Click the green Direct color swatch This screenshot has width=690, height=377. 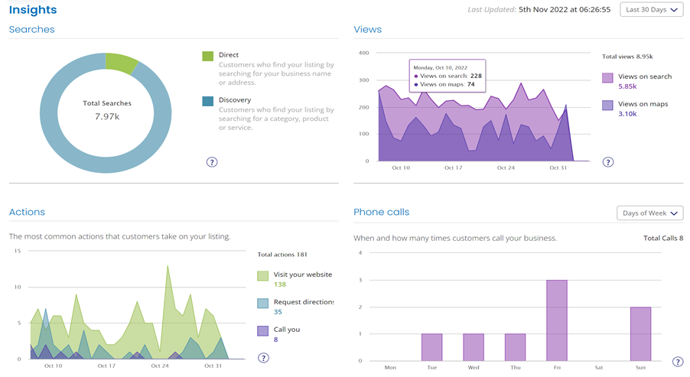208,56
